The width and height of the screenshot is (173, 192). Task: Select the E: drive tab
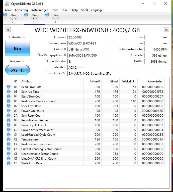[x=34, y=19]
